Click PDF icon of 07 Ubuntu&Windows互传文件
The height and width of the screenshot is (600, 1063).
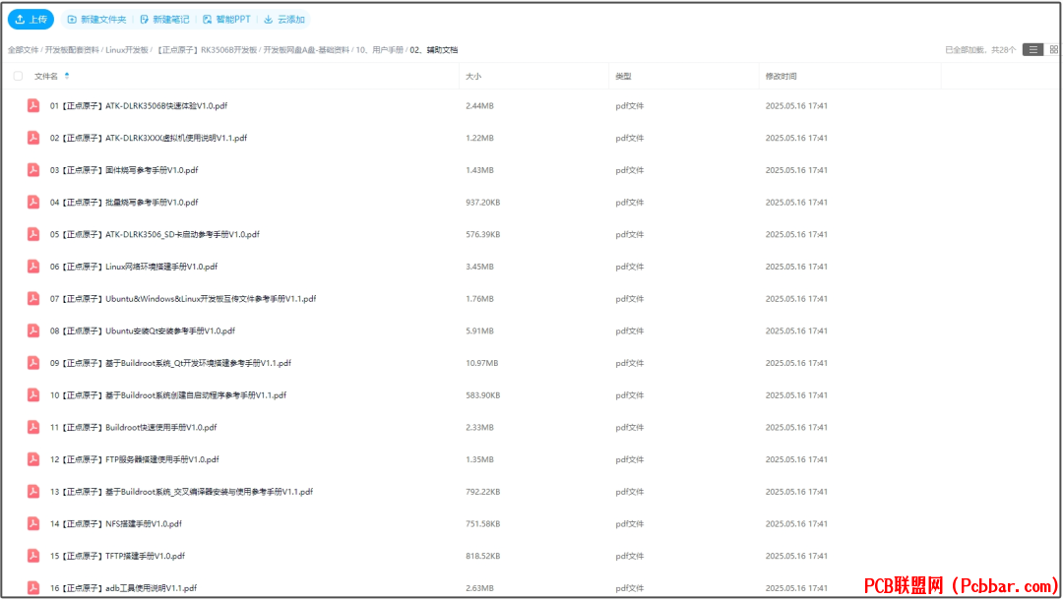coord(33,299)
